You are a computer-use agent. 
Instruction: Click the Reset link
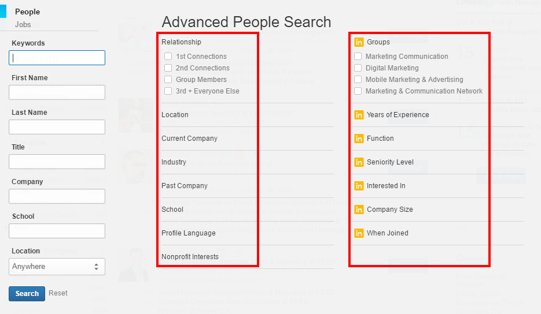(x=58, y=293)
